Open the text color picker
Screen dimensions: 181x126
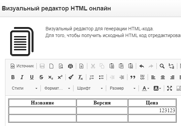coord(146,88)
